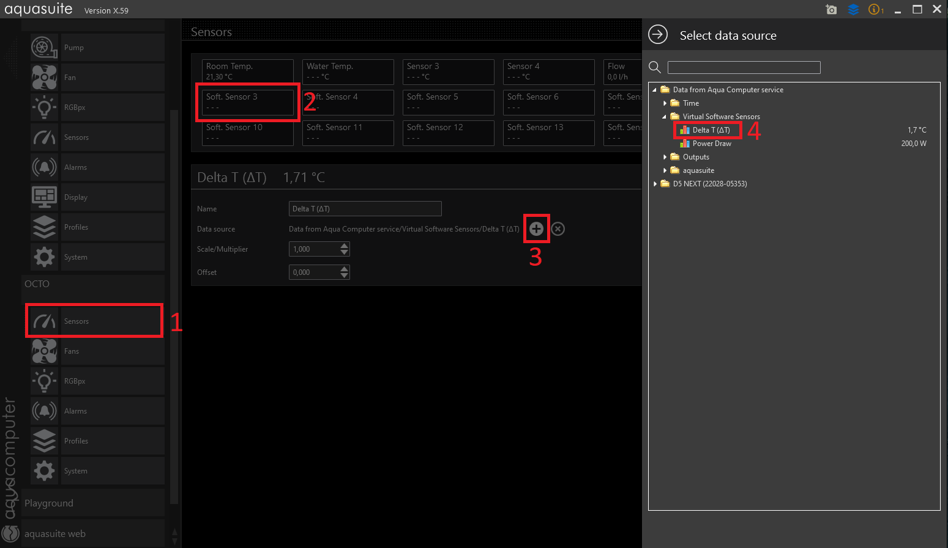Click the arrow icon next to Select data source
948x548 pixels.
[x=658, y=35]
